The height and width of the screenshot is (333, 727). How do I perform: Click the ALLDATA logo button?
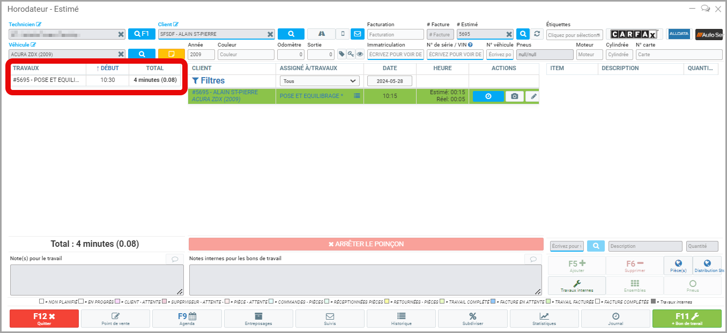tap(679, 34)
